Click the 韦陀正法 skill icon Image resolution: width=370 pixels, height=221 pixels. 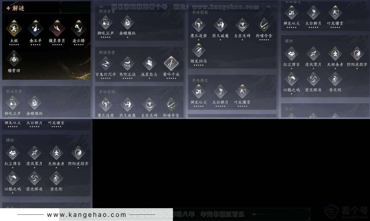pyautogui.click(x=128, y=64)
